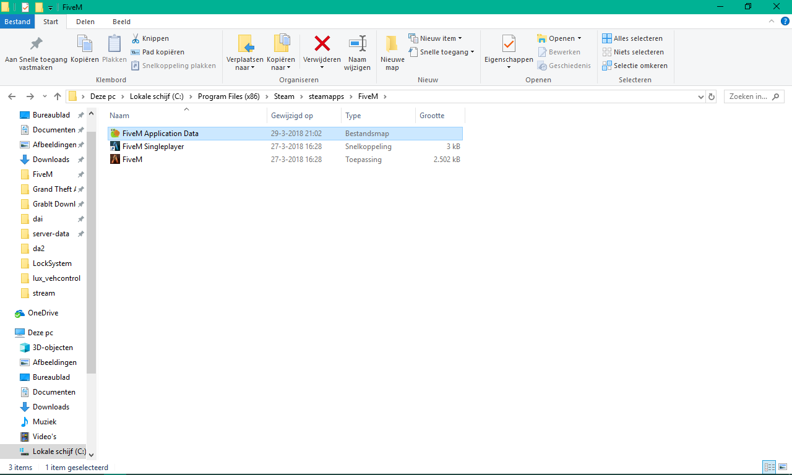792x475 pixels.
Task: Switch to large icons view in status bar
Action: click(x=783, y=468)
